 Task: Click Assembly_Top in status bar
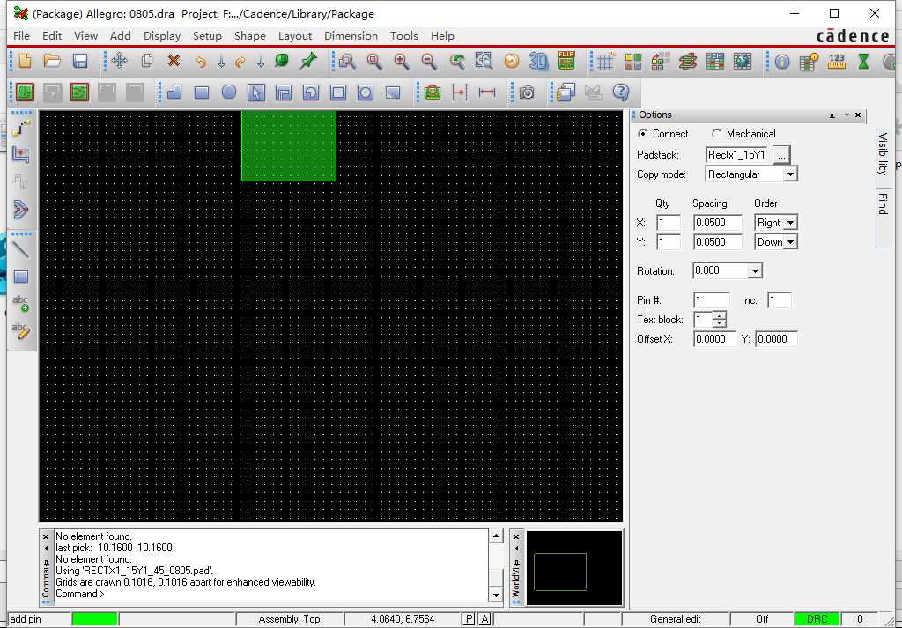pos(289,619)
